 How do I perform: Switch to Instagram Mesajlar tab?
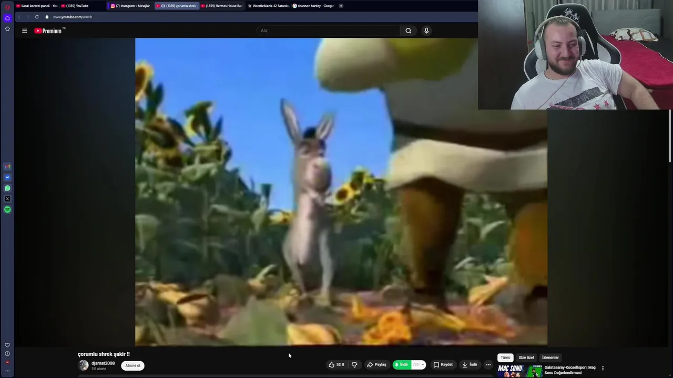(x=131, y=6)
